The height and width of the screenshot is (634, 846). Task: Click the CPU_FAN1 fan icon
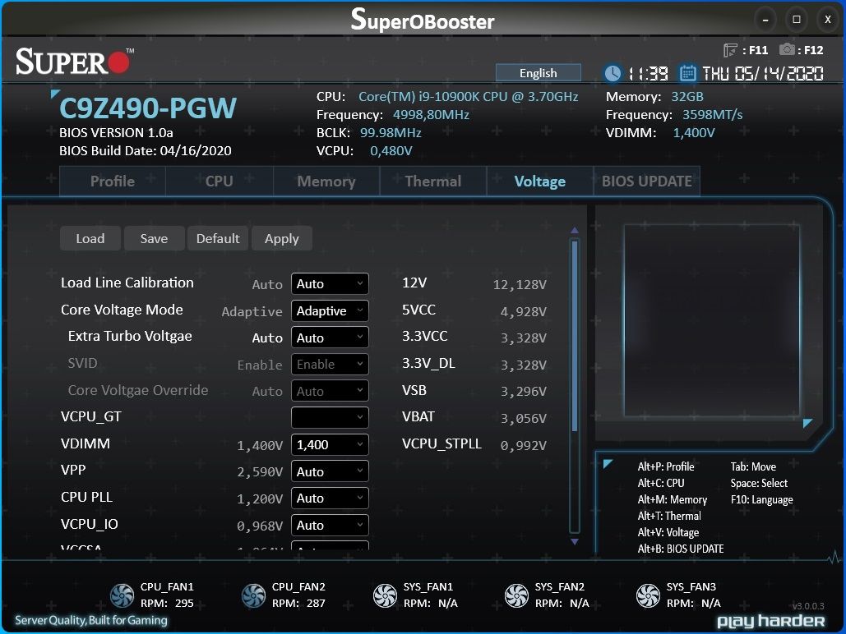pyautogui.click(x=122, y=595)
